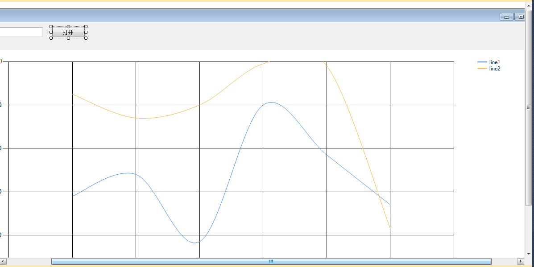Click the horizontal scrollbar thumb below the chart

(271, 261)
